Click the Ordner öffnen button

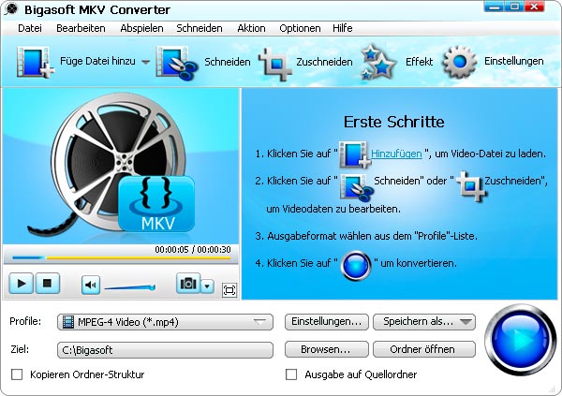point(424,349)
